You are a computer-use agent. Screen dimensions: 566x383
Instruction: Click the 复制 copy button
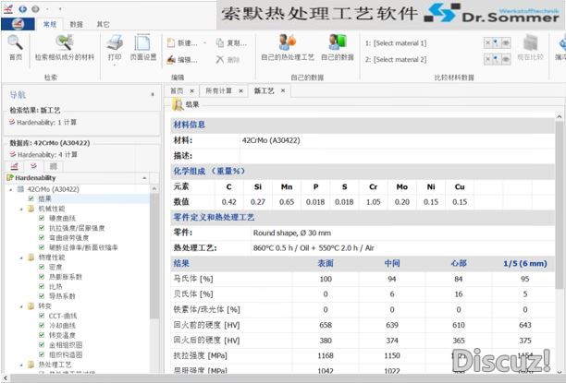coord(231,43)
